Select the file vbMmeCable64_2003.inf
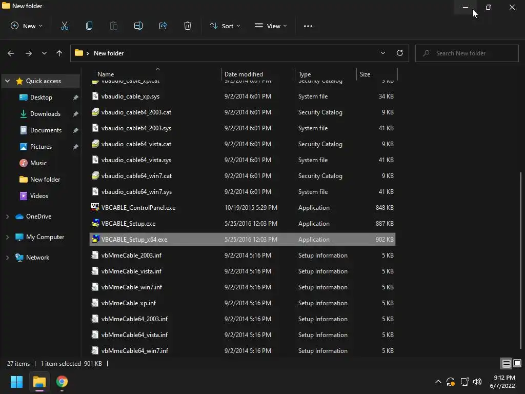Viewport: 525px width, 394px height. click(243, 319)
